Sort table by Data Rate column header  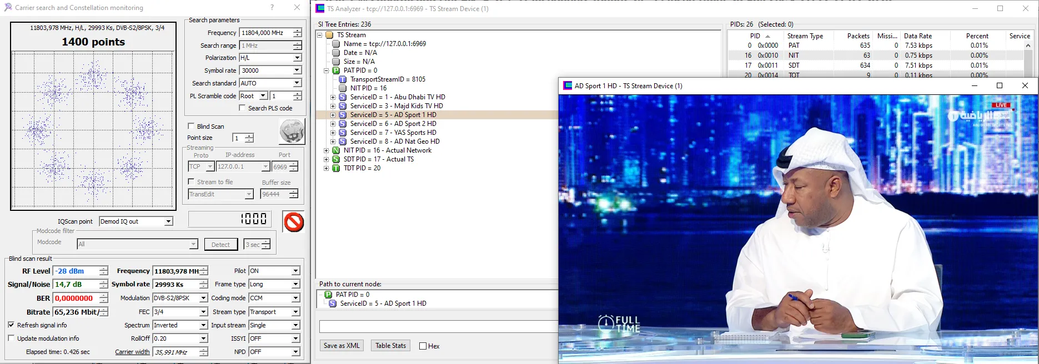pos(917,36)
